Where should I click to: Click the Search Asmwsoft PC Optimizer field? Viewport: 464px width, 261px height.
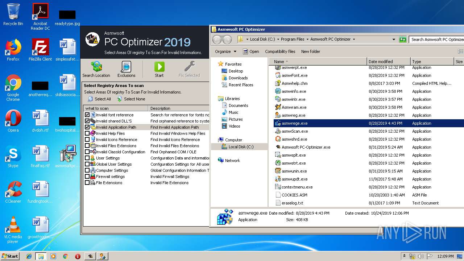pos(436,39)
